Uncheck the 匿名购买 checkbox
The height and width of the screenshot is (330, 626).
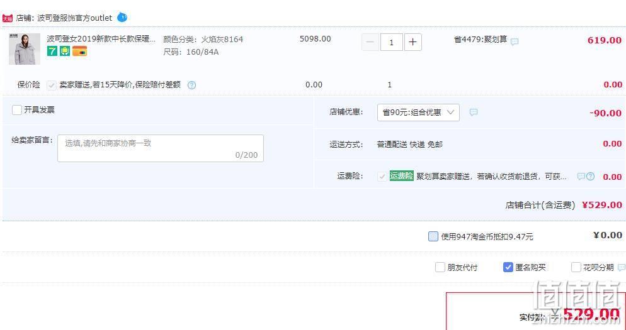[508, 267]
